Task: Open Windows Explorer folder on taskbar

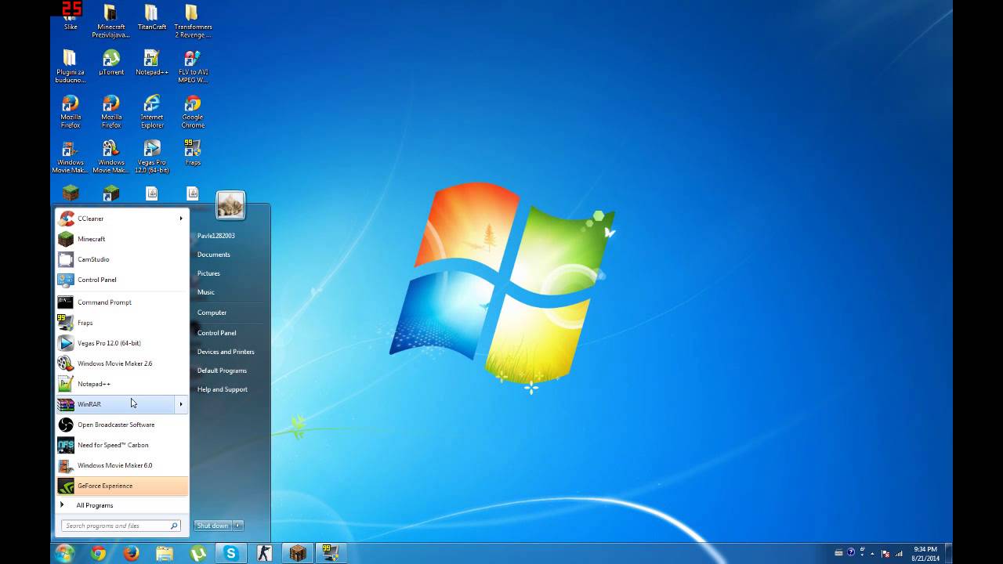Action: pyautogui.click(x=165, y=554)
